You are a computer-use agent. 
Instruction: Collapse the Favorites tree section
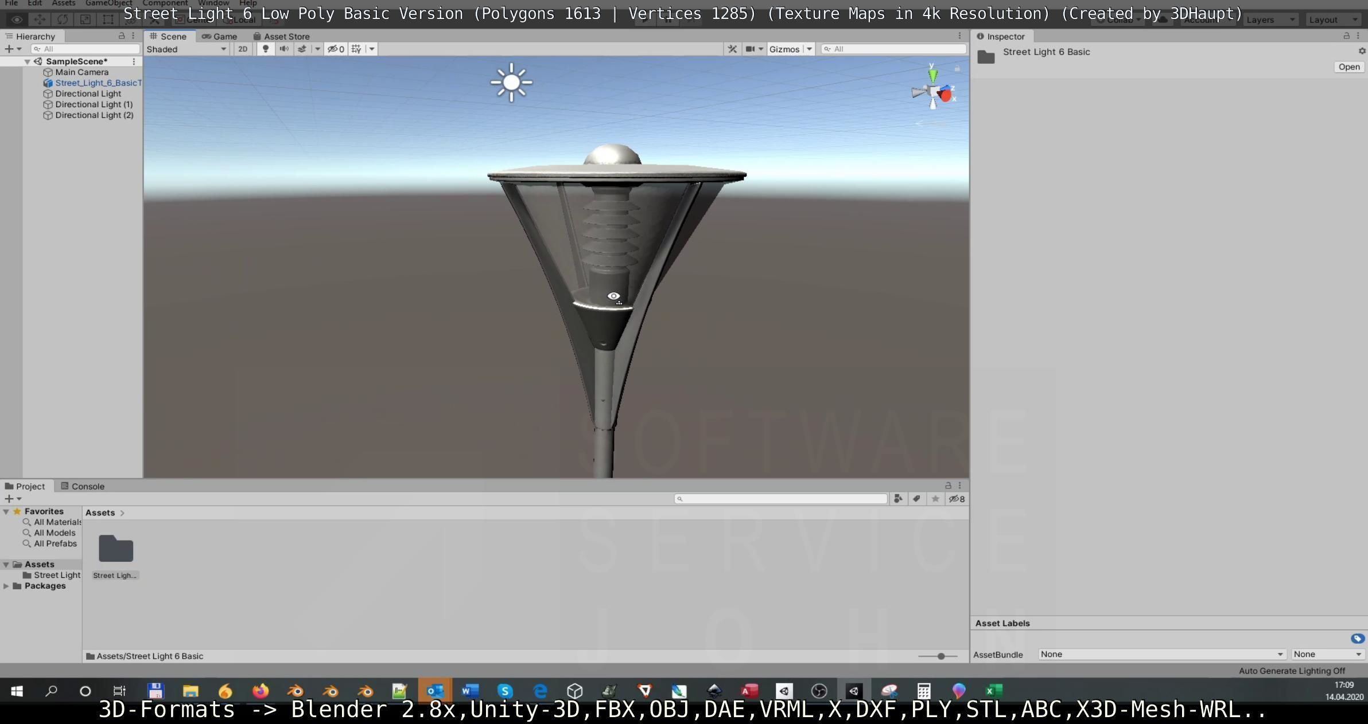(x=6, y=511)
